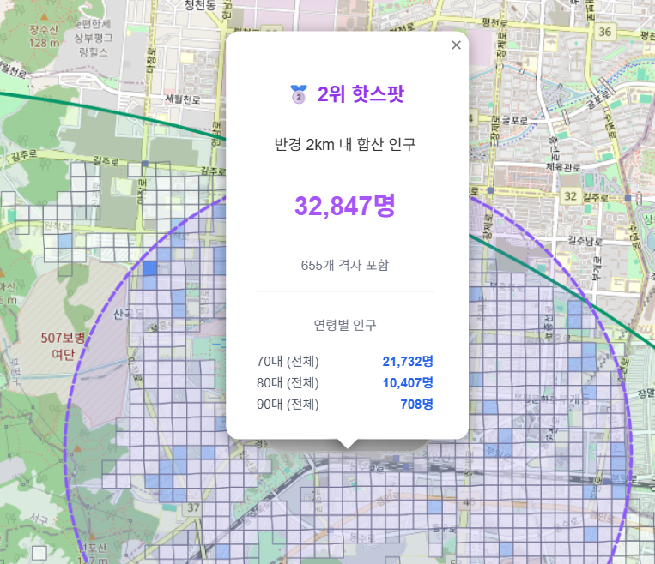
Task: Click the '연령별 인구' heading
Action: [x=345, y=325]
